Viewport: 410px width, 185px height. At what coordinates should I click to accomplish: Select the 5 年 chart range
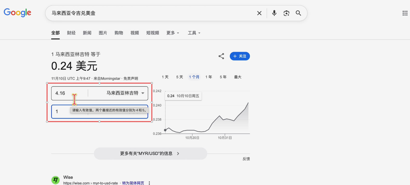click(x=223, y=77)
